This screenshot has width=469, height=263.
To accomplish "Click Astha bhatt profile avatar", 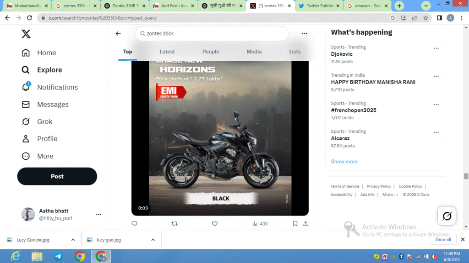I will pyautogui.click(x=28, y=214).
